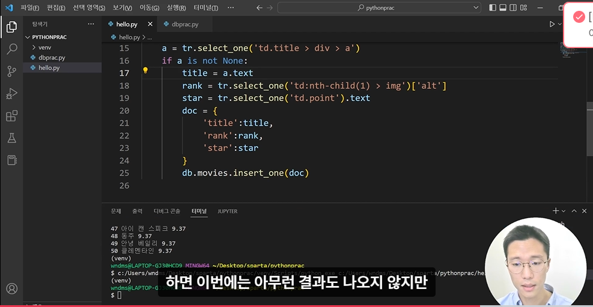Open the notebook icon in activity bar
The height and width of the screenshot is (307, 593).
12,160
